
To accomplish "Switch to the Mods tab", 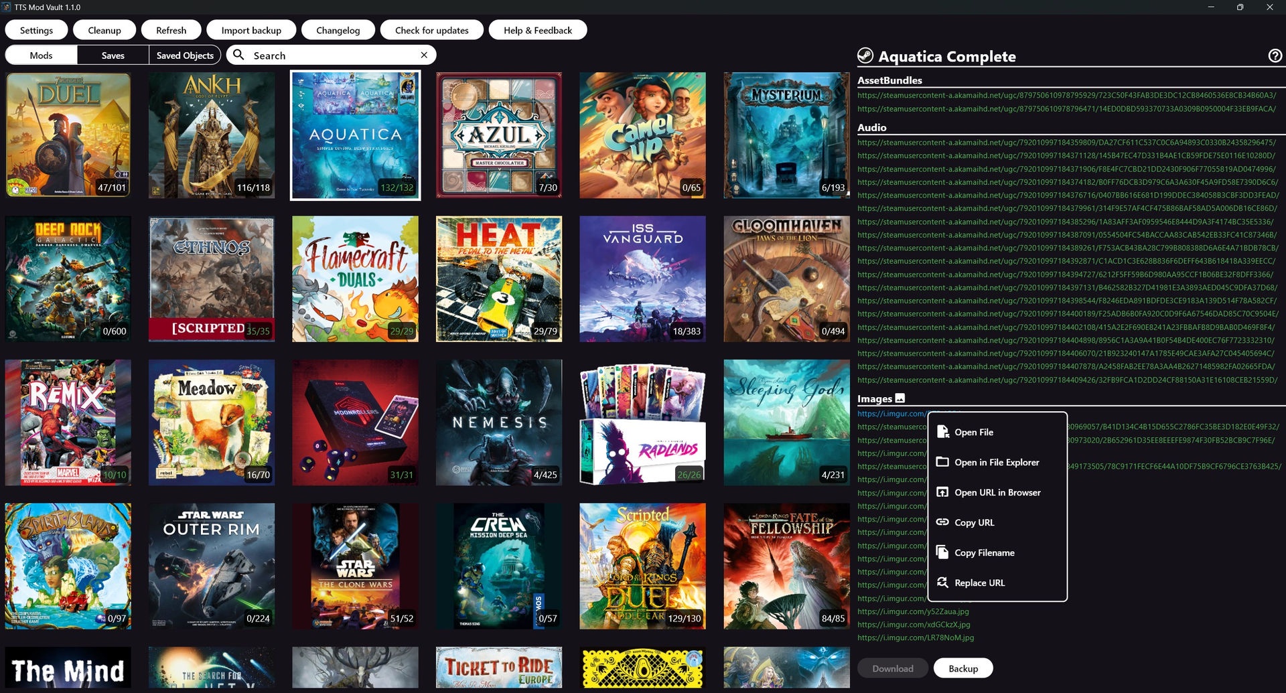I will coord(41,55).
